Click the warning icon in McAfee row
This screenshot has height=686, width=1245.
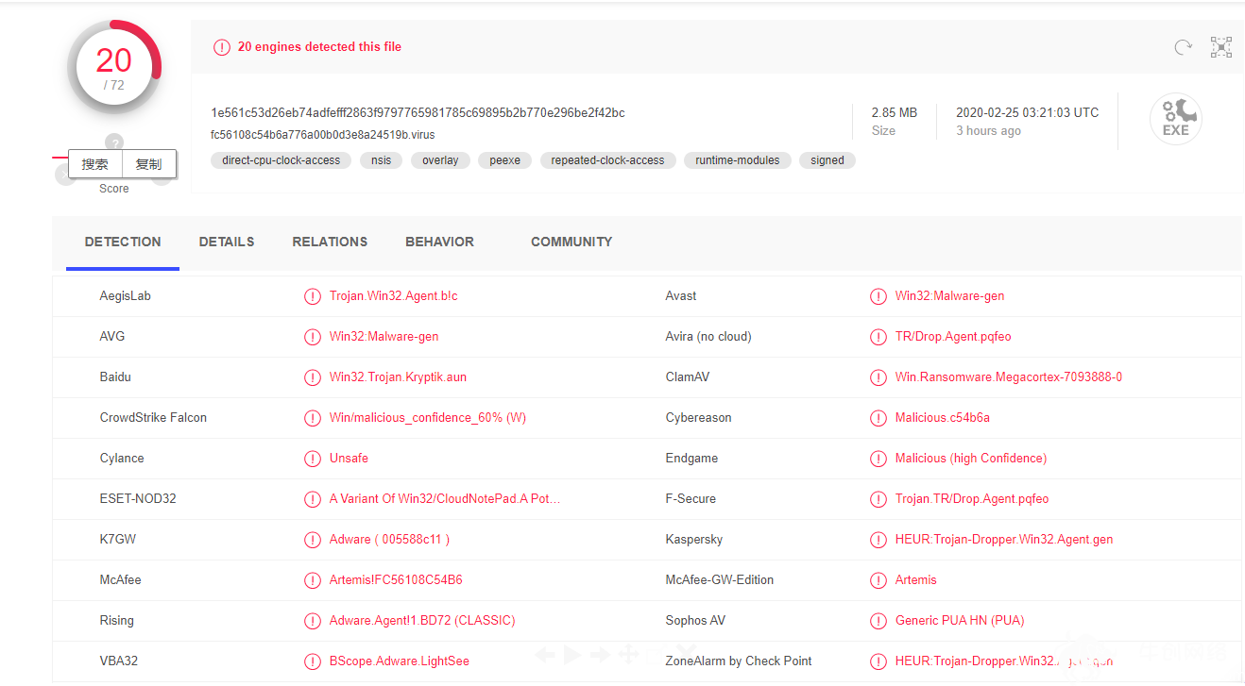pyautogui.click(x=313, y=580)
